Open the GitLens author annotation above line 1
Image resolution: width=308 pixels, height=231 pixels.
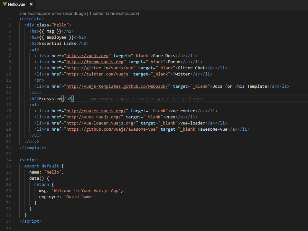[79, 14]
